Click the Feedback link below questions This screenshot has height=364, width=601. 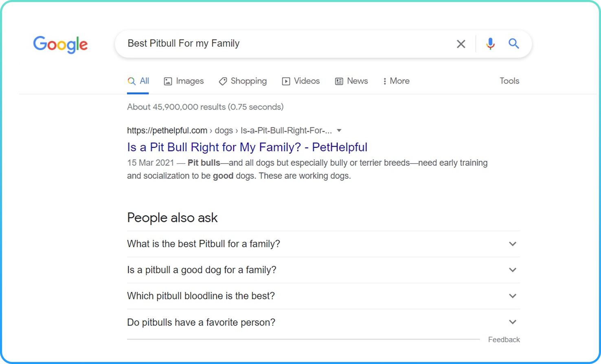(x=504, y=340)
